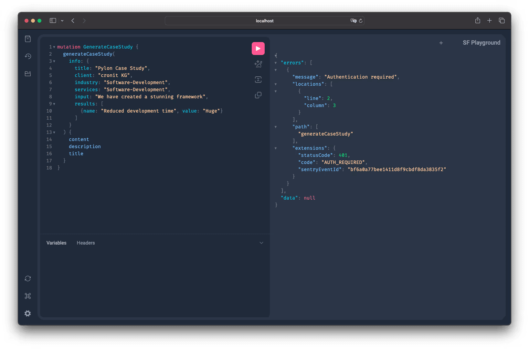The height and width of the screenshot is (349, 529).
Task: View query history from the sidebar
Action: pos(28,56)
